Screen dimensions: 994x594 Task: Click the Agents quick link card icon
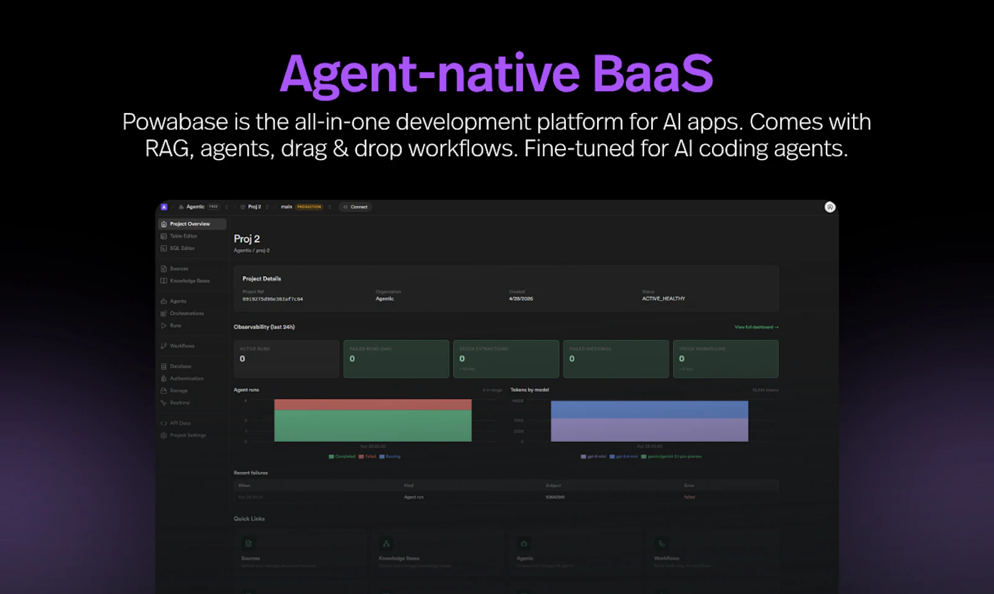click(524, 544)
